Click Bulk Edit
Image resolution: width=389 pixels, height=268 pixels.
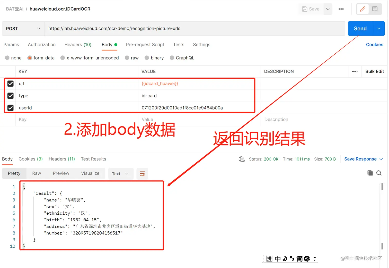(x=375, y=71)
